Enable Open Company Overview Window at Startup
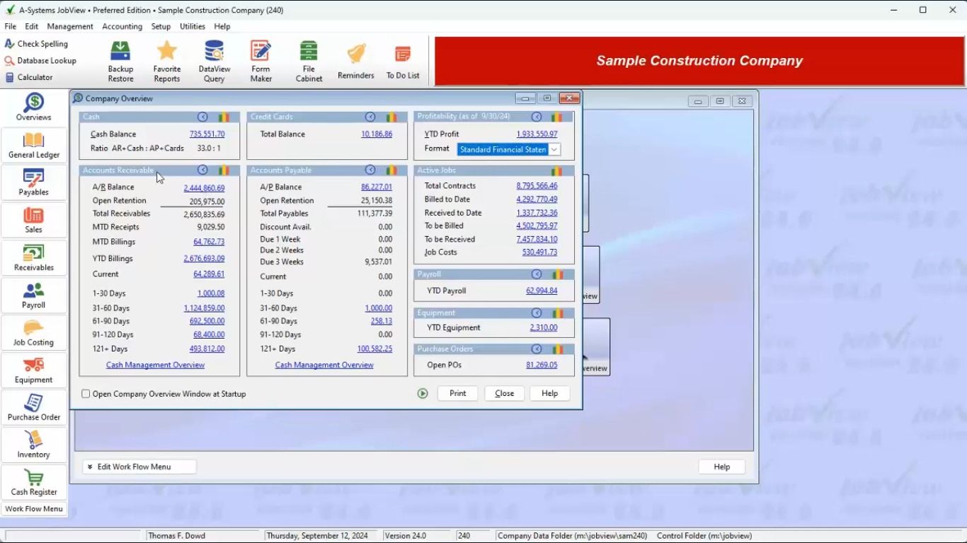This screenshot has width=967, height=543. 86,394
